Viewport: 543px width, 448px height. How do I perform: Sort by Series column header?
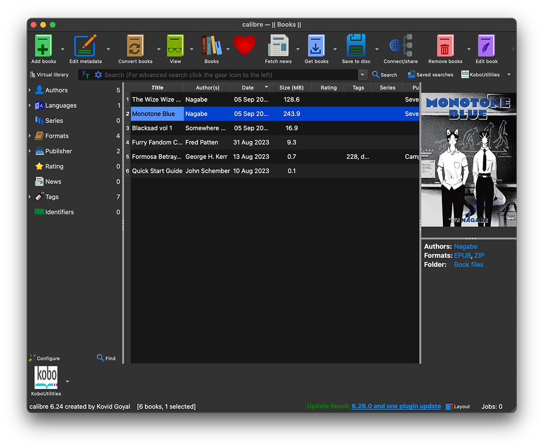click(387, 88)
